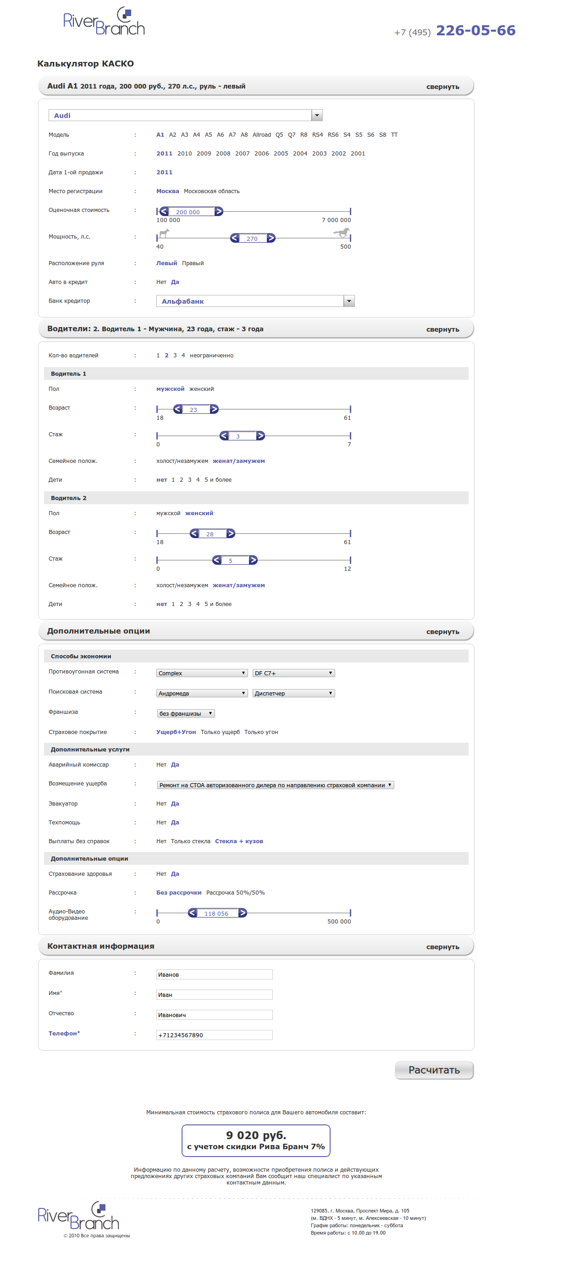Click the River Branch logo in the header
580x1274 pixels.
[104, 22]
